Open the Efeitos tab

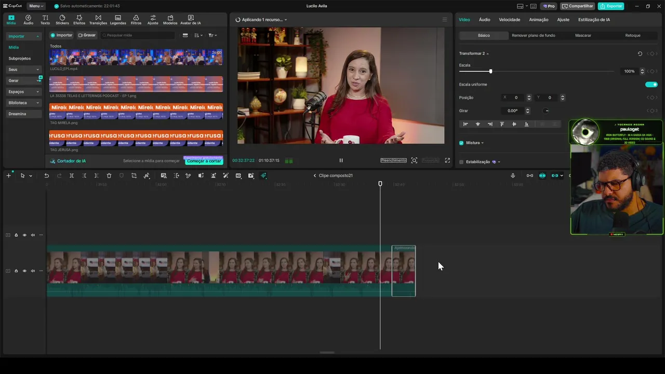[79, 20]
